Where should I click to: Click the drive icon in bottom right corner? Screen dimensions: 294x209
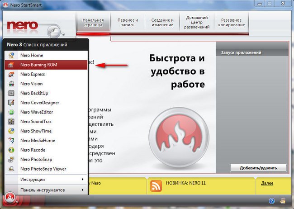click(283, 201)
